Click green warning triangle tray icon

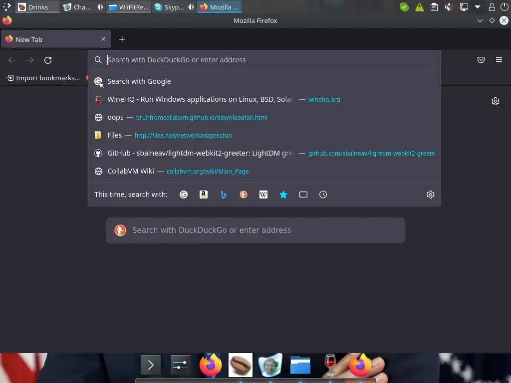tap(419, 7)
